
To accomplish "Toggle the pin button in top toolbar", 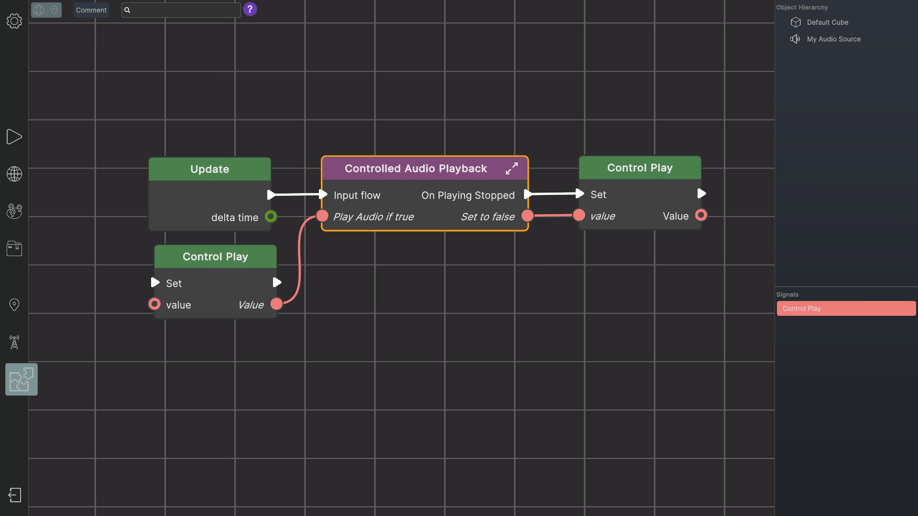I will point(54,10).
